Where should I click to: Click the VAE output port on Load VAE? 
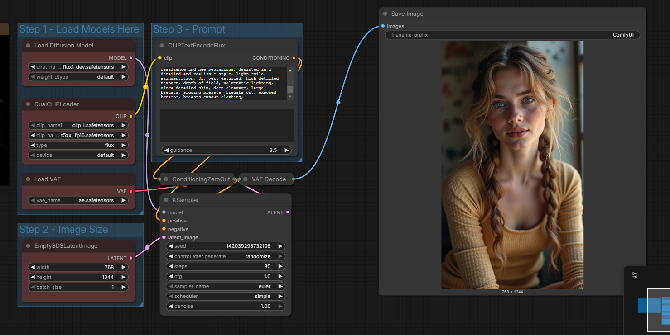click(131, 191)
